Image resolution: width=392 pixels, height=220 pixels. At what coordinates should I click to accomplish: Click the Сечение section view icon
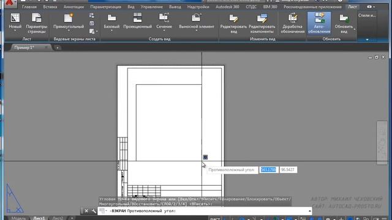(x=164, y=18)
